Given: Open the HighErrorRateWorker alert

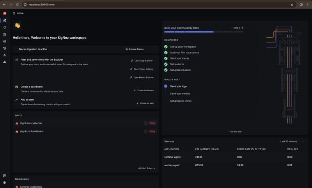Looking at the screenshot, I should pyautogui.click(x=32, y=131).
